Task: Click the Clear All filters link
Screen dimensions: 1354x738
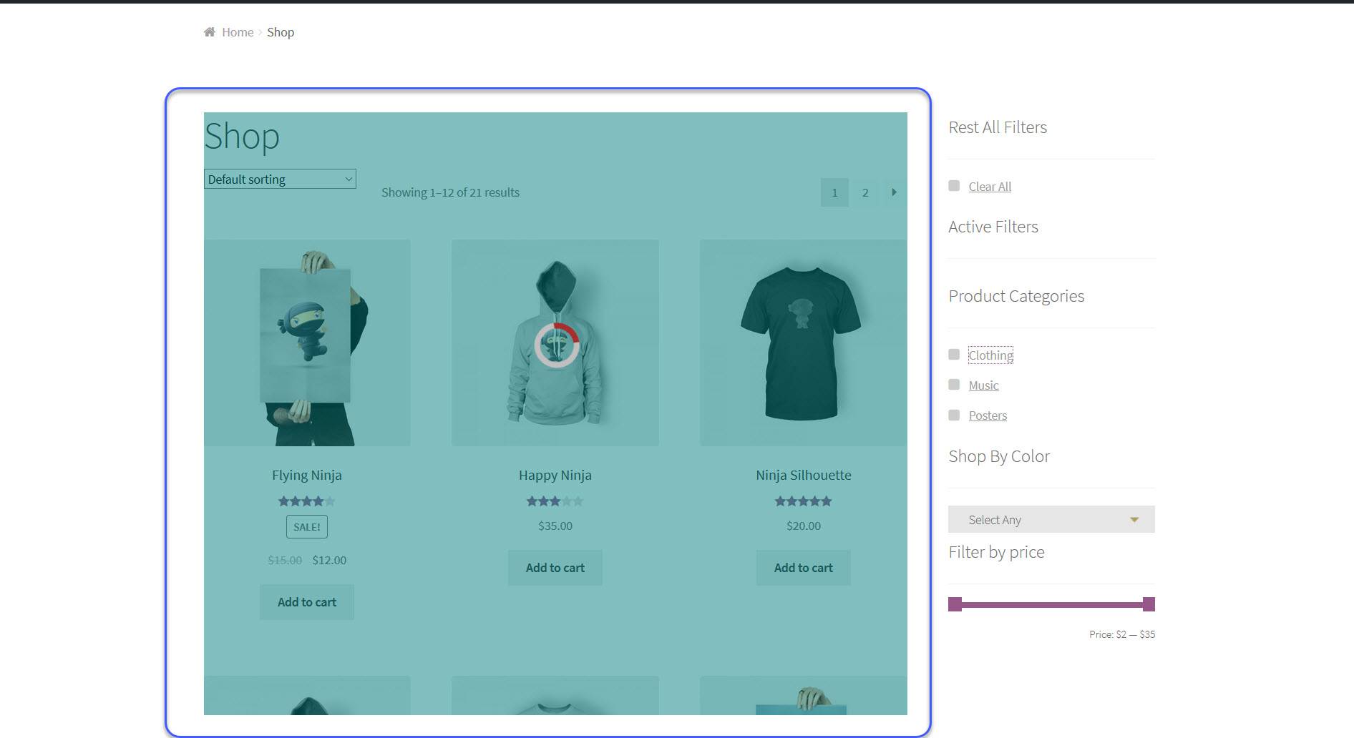Action: 990,186
